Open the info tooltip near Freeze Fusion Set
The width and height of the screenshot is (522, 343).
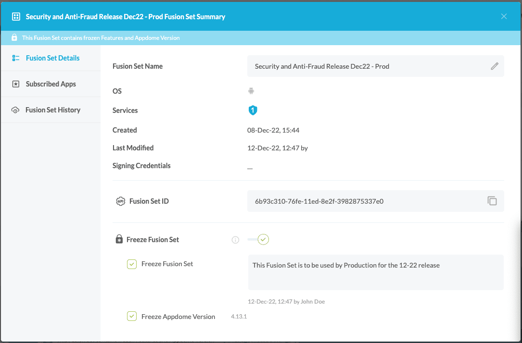point(235,240)
